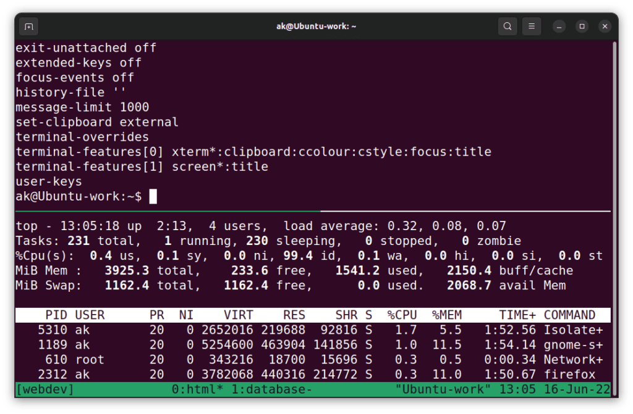Maximize the terminal window
Screen dimensions: 633x414
click(581, 26)
